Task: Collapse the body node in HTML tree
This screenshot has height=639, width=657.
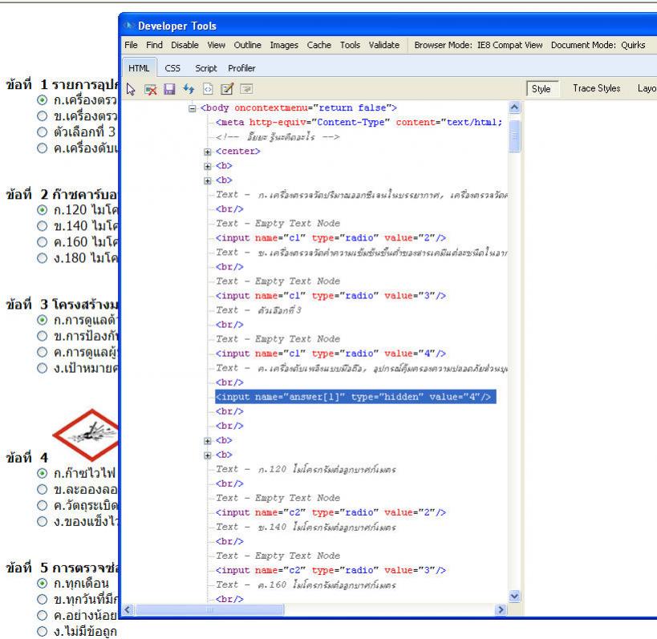Action: pyautogui.click(x=193, y=108)
